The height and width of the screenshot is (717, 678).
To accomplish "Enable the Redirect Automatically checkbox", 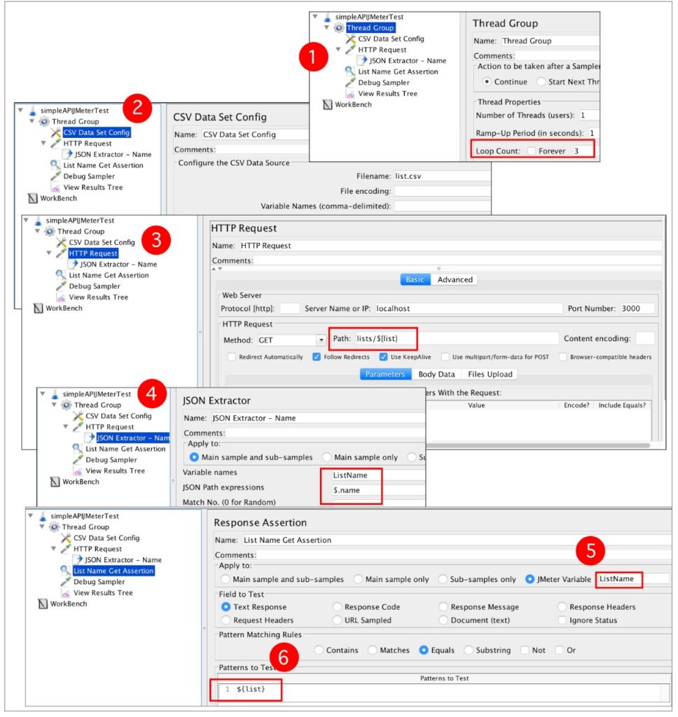I will (x=232, y=356).
